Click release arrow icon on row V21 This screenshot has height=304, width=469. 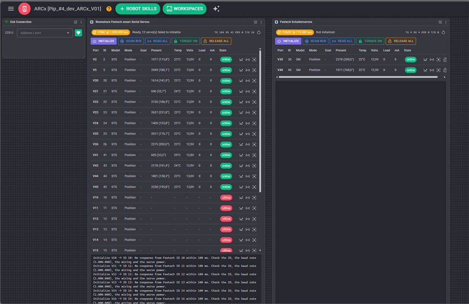pos(241,91)
